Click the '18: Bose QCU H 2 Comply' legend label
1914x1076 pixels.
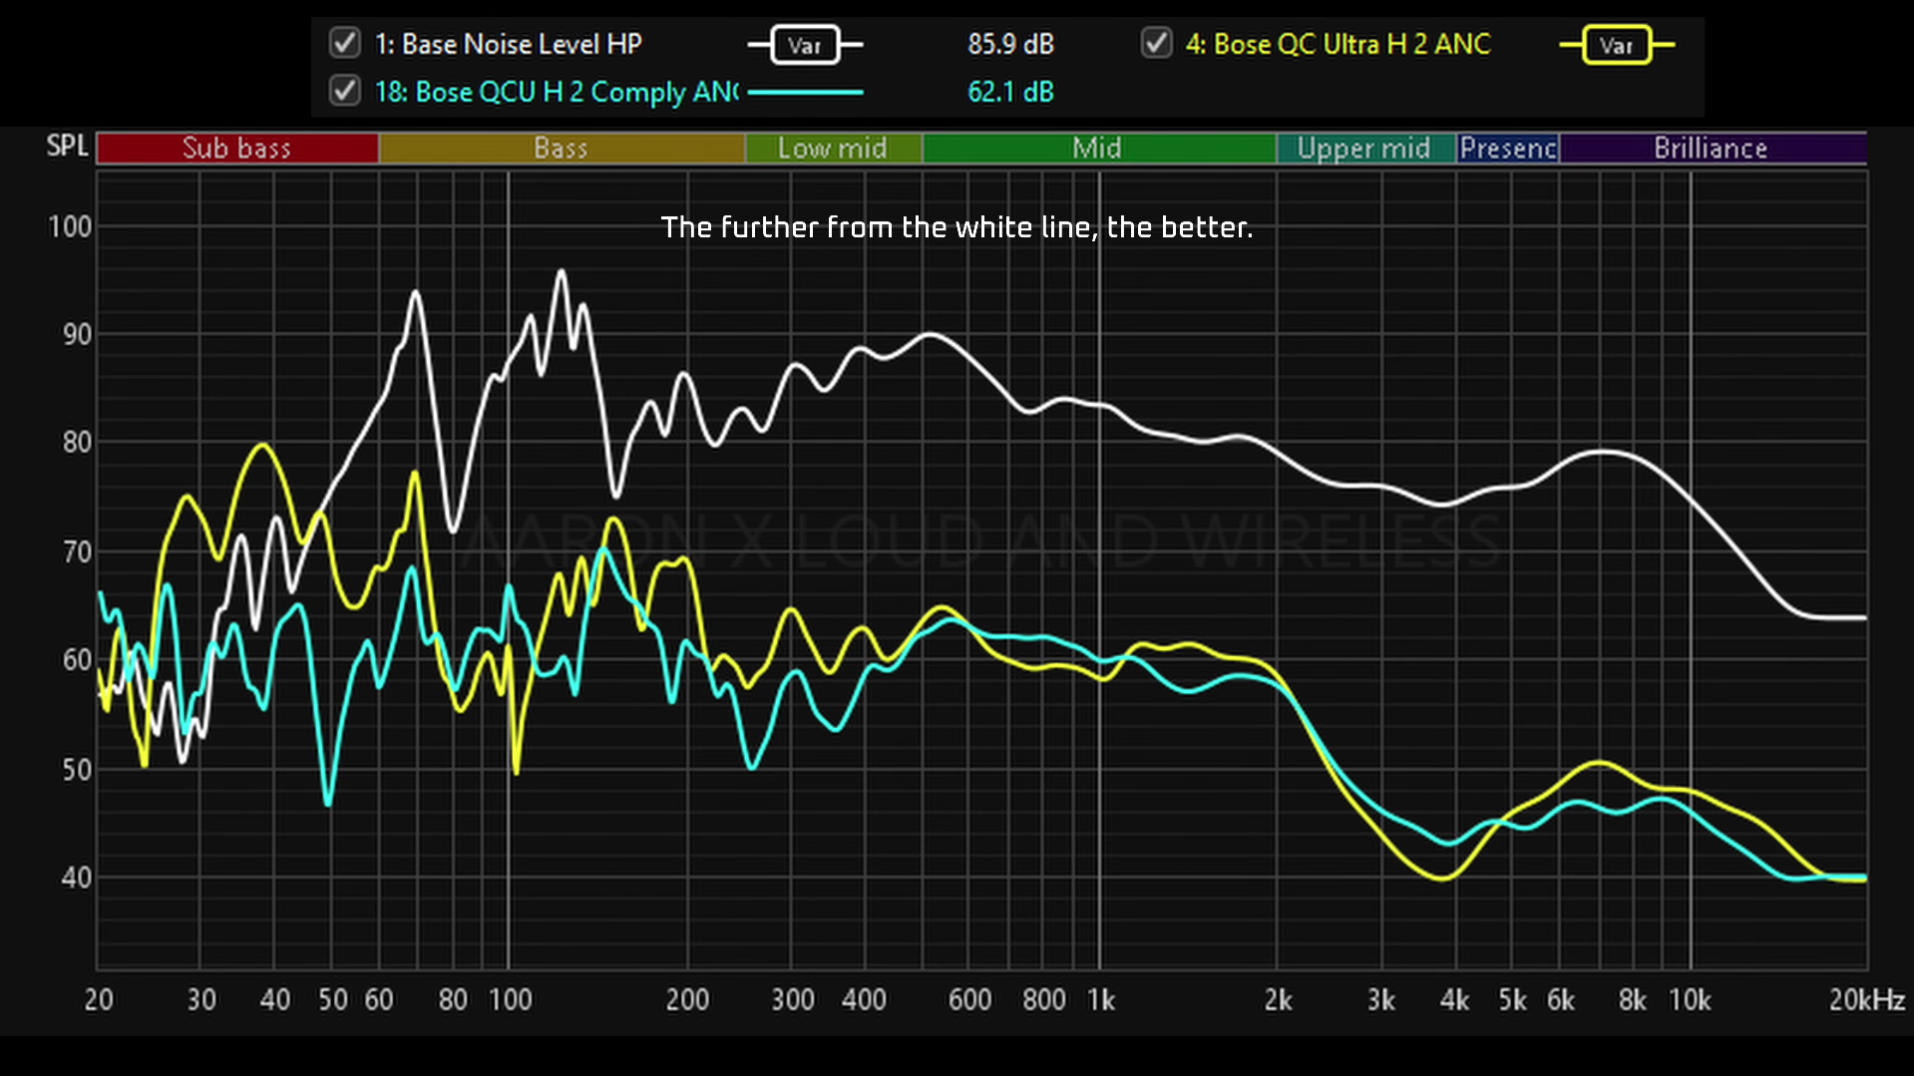pos(557,92)
